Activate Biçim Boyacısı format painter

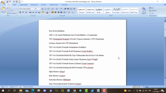pyautogui.click(x=12, y=13)
